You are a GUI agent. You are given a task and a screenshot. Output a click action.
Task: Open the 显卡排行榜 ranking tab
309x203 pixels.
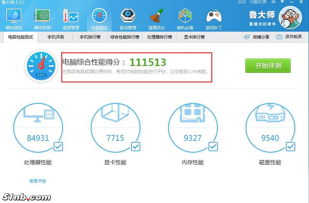click(194, 37)
